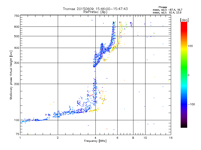Click the phase colorbar gradient
Viewport: 201px width, 150px height.
coord(184,74)
